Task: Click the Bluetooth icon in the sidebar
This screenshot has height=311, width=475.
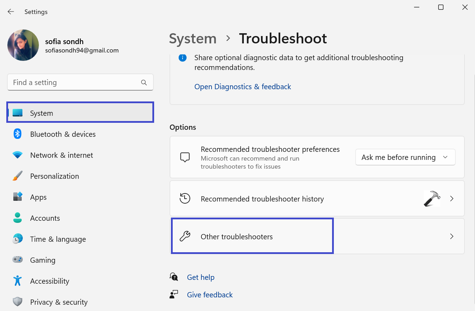Action: click(x=18, y=134)
